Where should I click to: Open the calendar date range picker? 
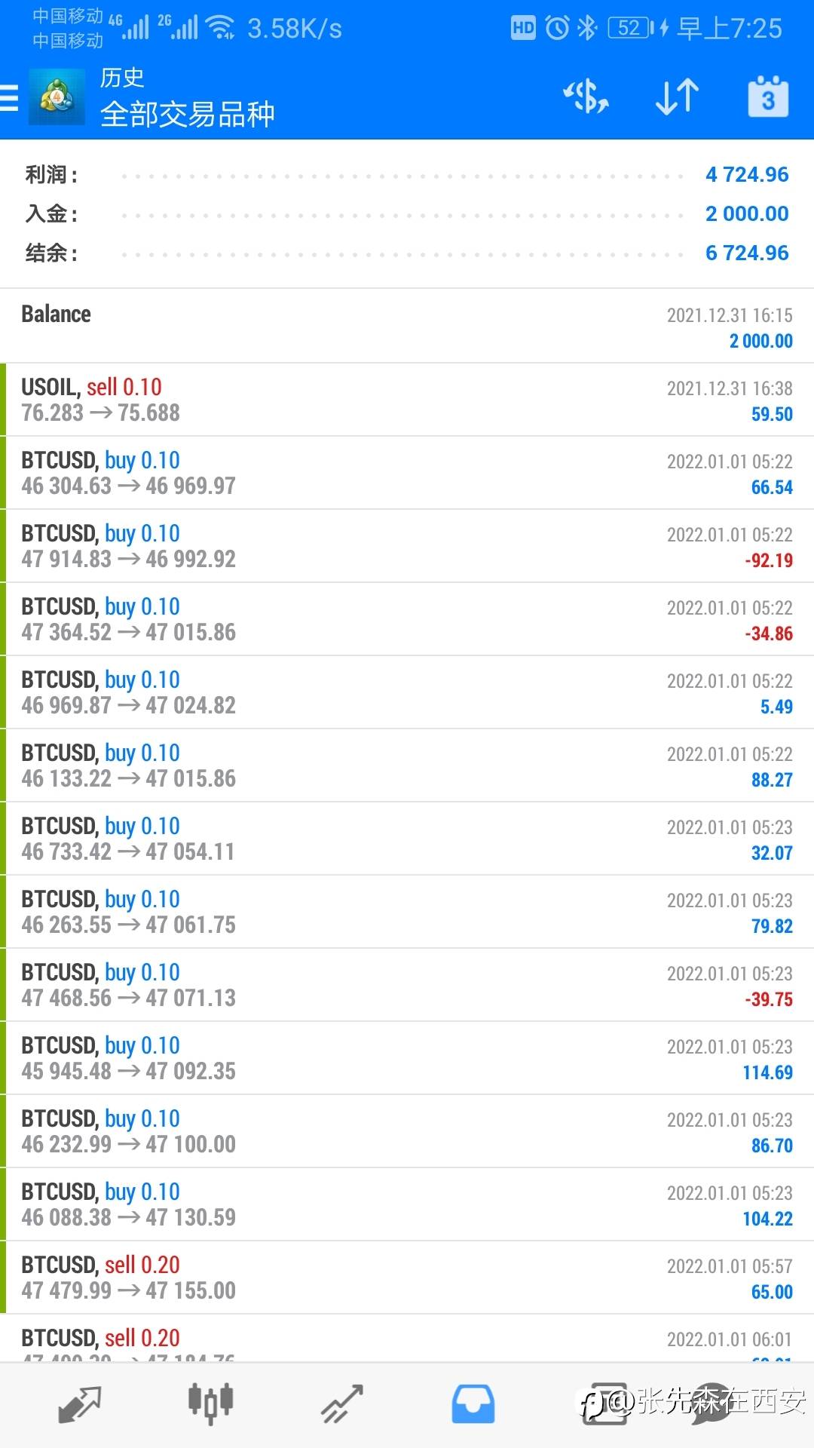point(767,97)
